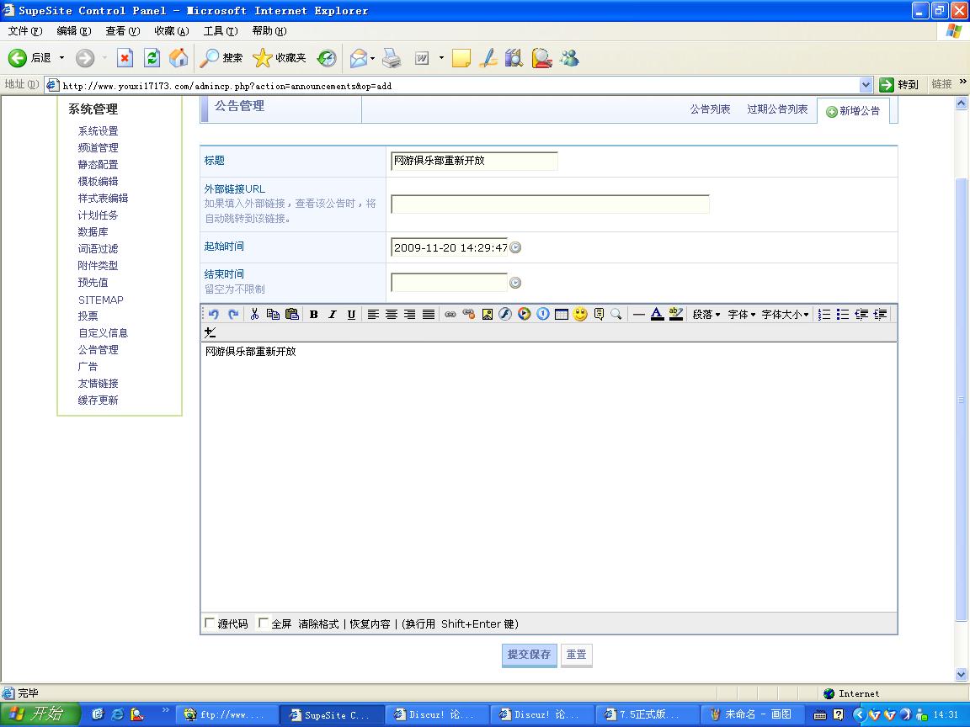Insert media player clip icon
970x727 pixels.
coord(524,314)
